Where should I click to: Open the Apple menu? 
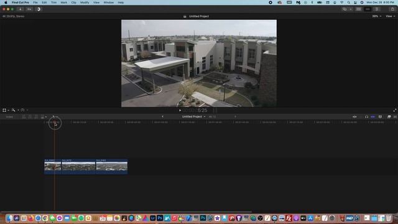pyautogui.click(x=6, y=2)
